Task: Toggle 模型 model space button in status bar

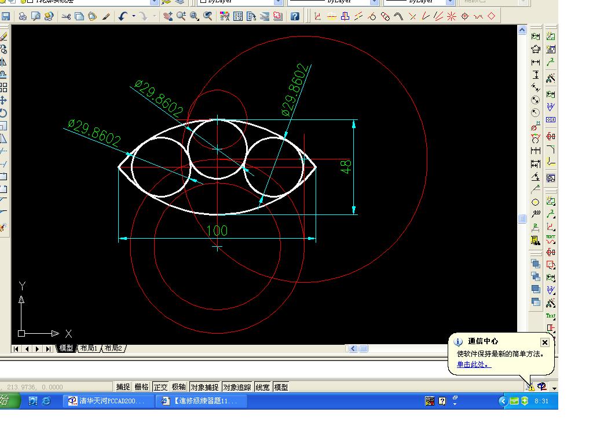Action: [281, 386]
